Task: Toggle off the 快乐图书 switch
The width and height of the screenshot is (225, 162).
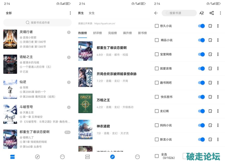Action: pyautogui.click(x=201, y=97)
